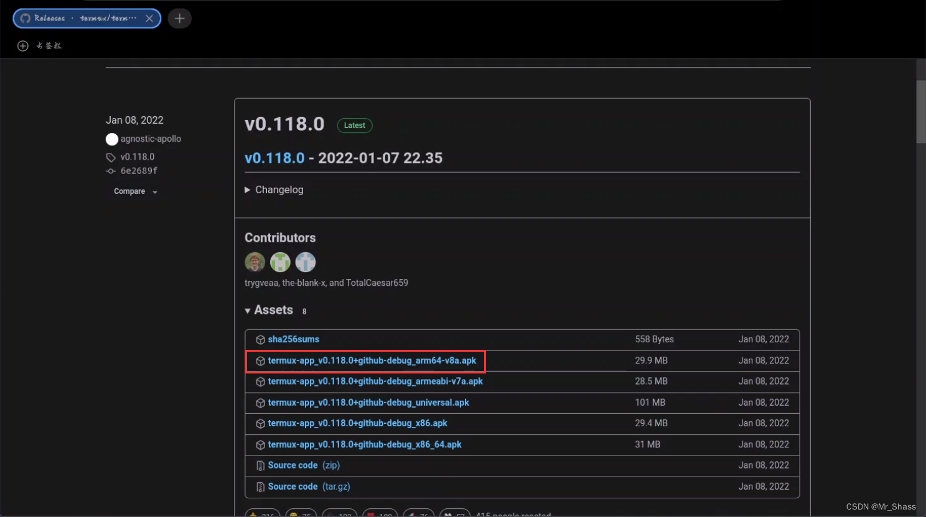Click package icon beside arm64-v8a apk
The width and height of the screenshot is (926, 517).
261,361
